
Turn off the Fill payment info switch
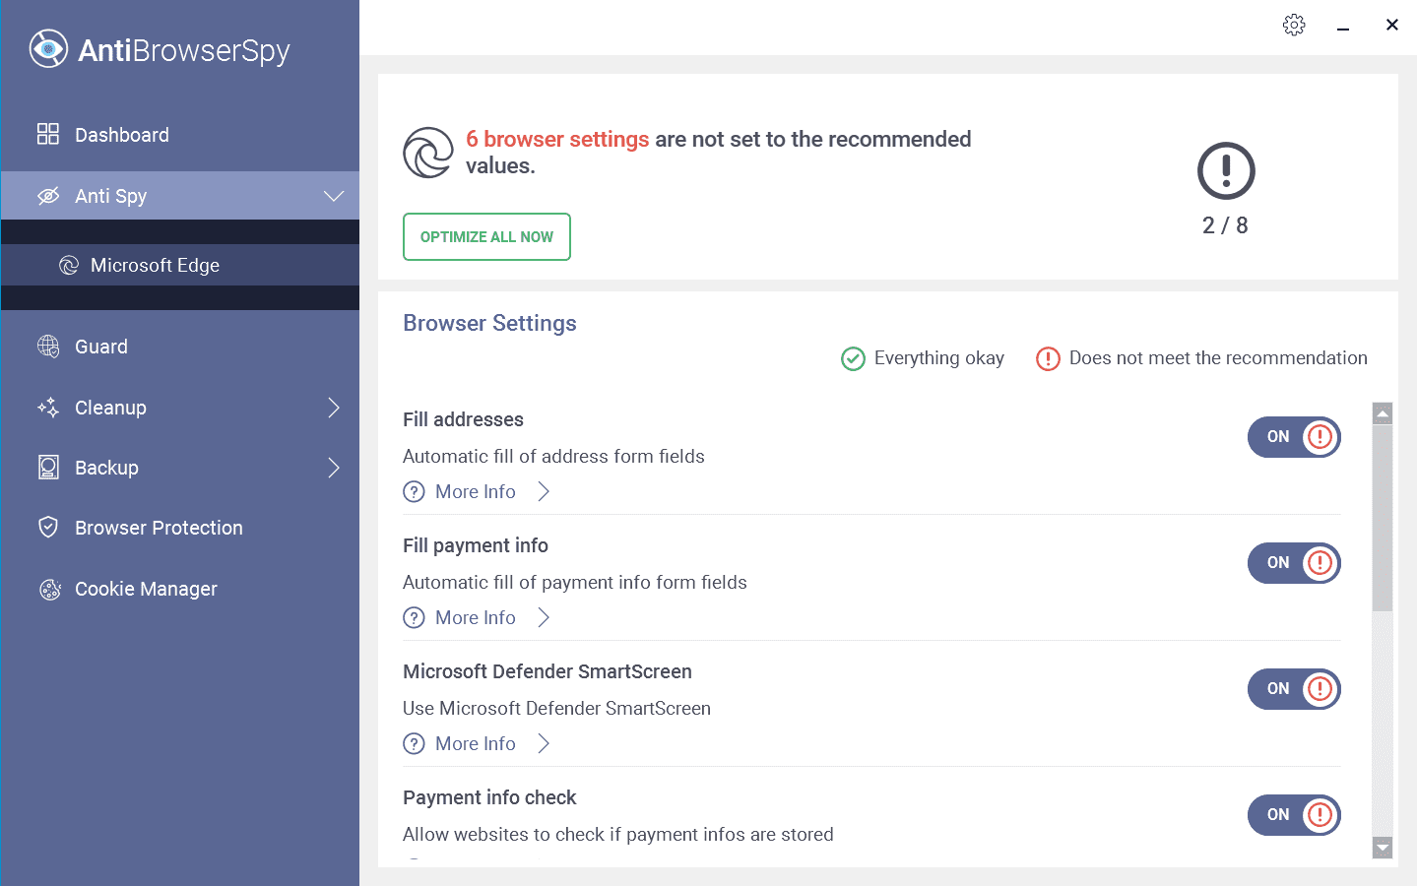point(1293,563)
